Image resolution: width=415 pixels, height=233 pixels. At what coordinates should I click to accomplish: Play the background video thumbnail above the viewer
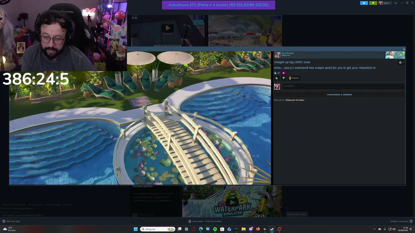coord(168,29)
